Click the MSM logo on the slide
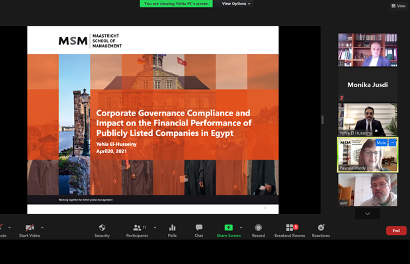This screenshot has width=410, height=264. coord(73,41)
